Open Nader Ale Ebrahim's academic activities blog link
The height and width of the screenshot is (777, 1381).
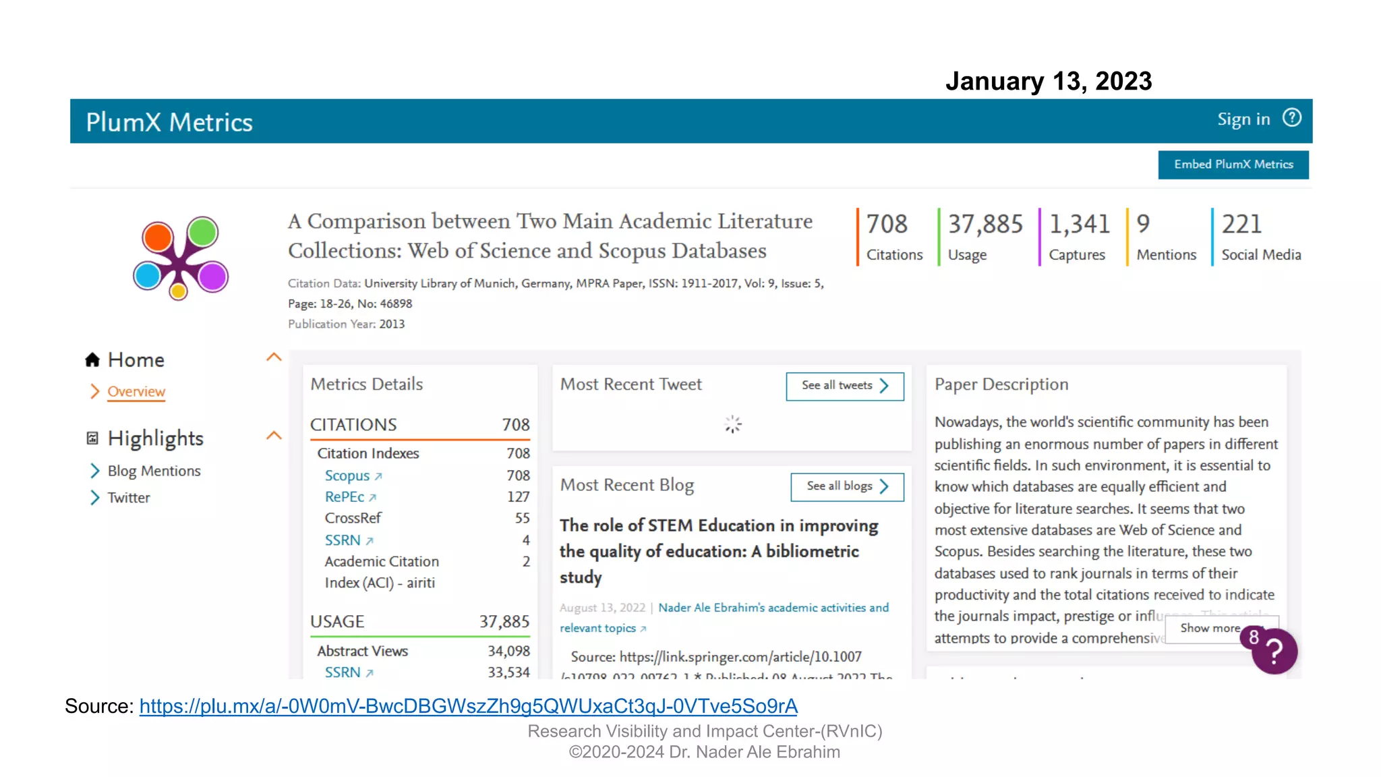[724, 618]
